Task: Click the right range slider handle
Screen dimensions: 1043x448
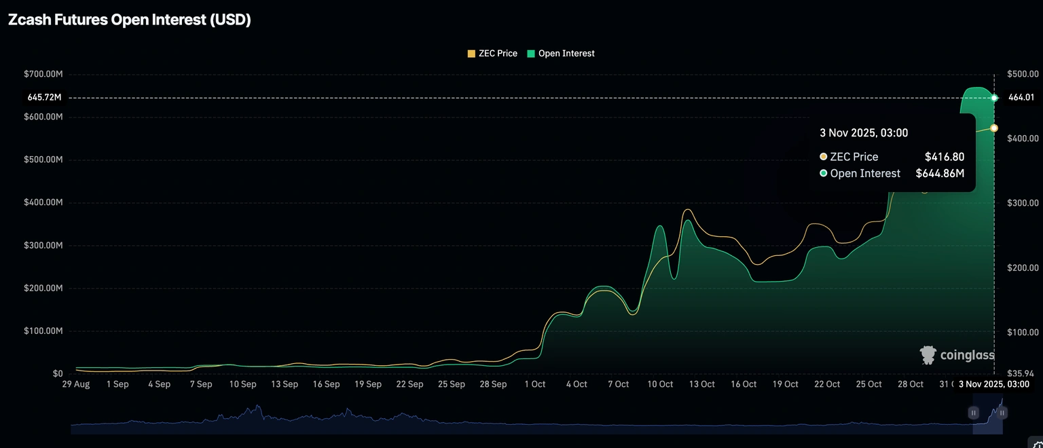Action: click(1002, 413)
